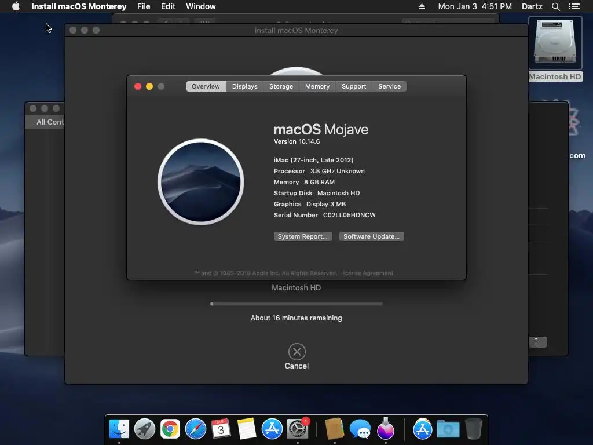Open the Install macOS Monterey app menu
The height and width of the screenshot is (445, 593).
(79, 6)
